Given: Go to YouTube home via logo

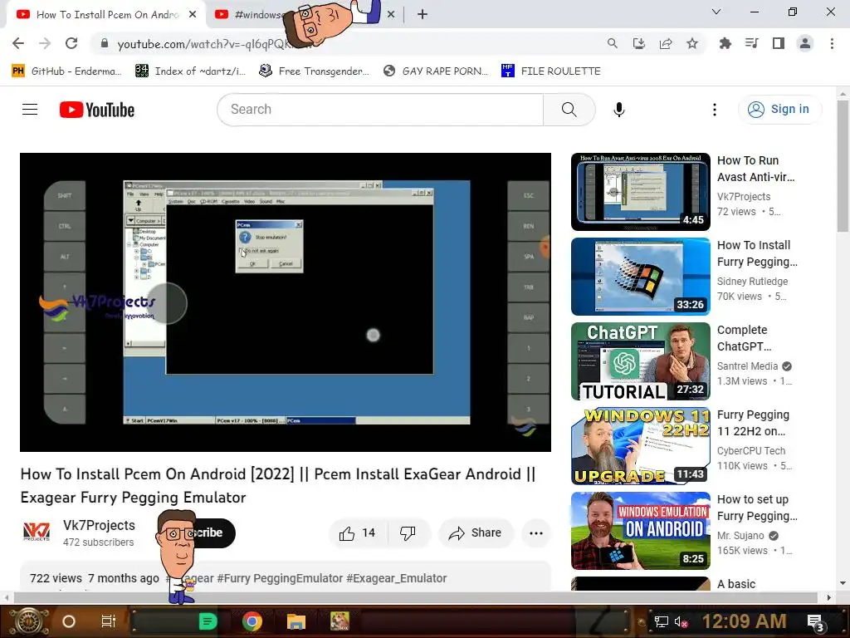Looking at the screenshot, I should 97,110.
